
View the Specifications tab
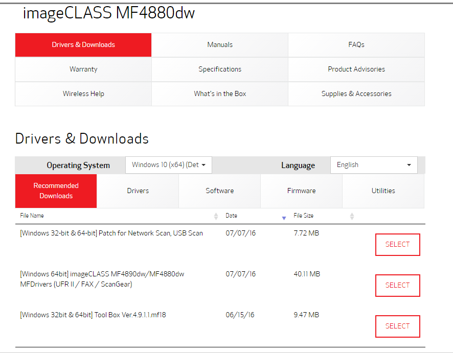(x=220, y=69)
